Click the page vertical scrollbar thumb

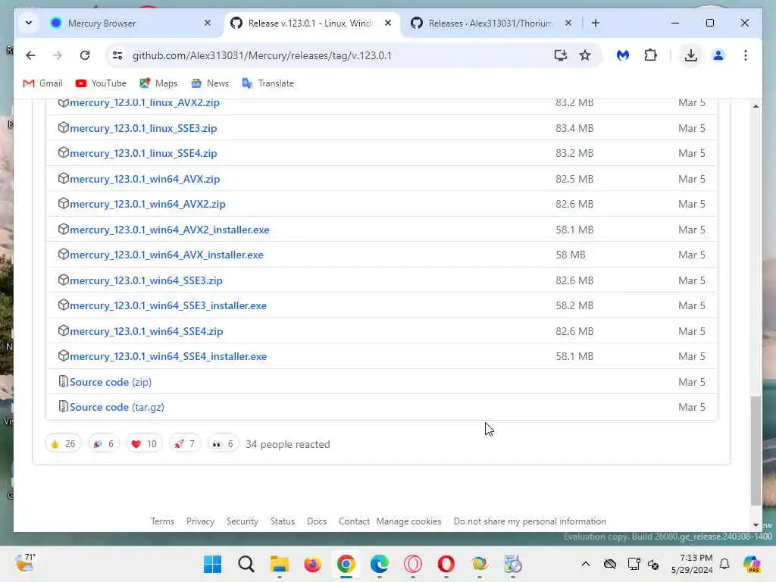[756, 450]
